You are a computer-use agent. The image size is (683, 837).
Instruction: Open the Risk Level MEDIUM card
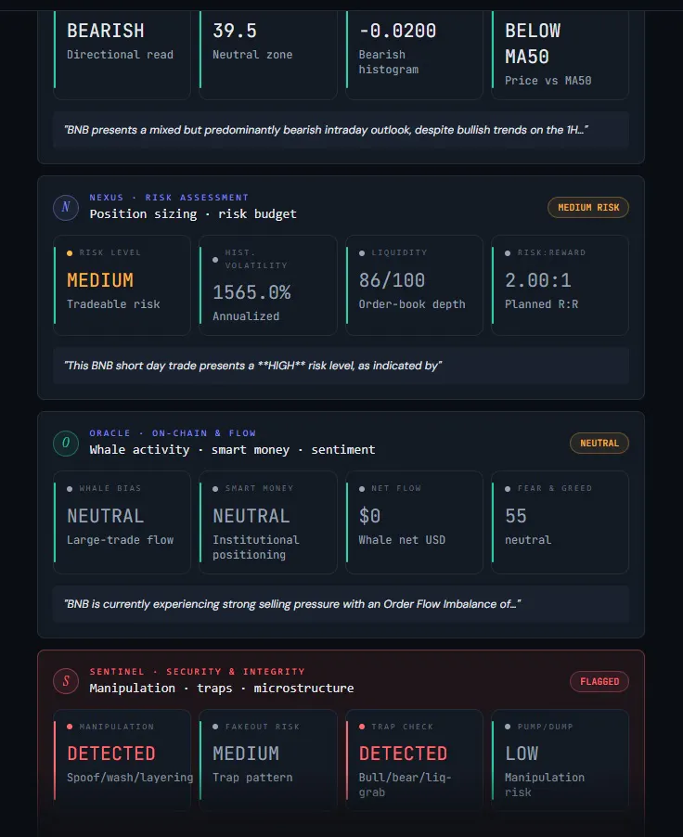tap(122, 285)
